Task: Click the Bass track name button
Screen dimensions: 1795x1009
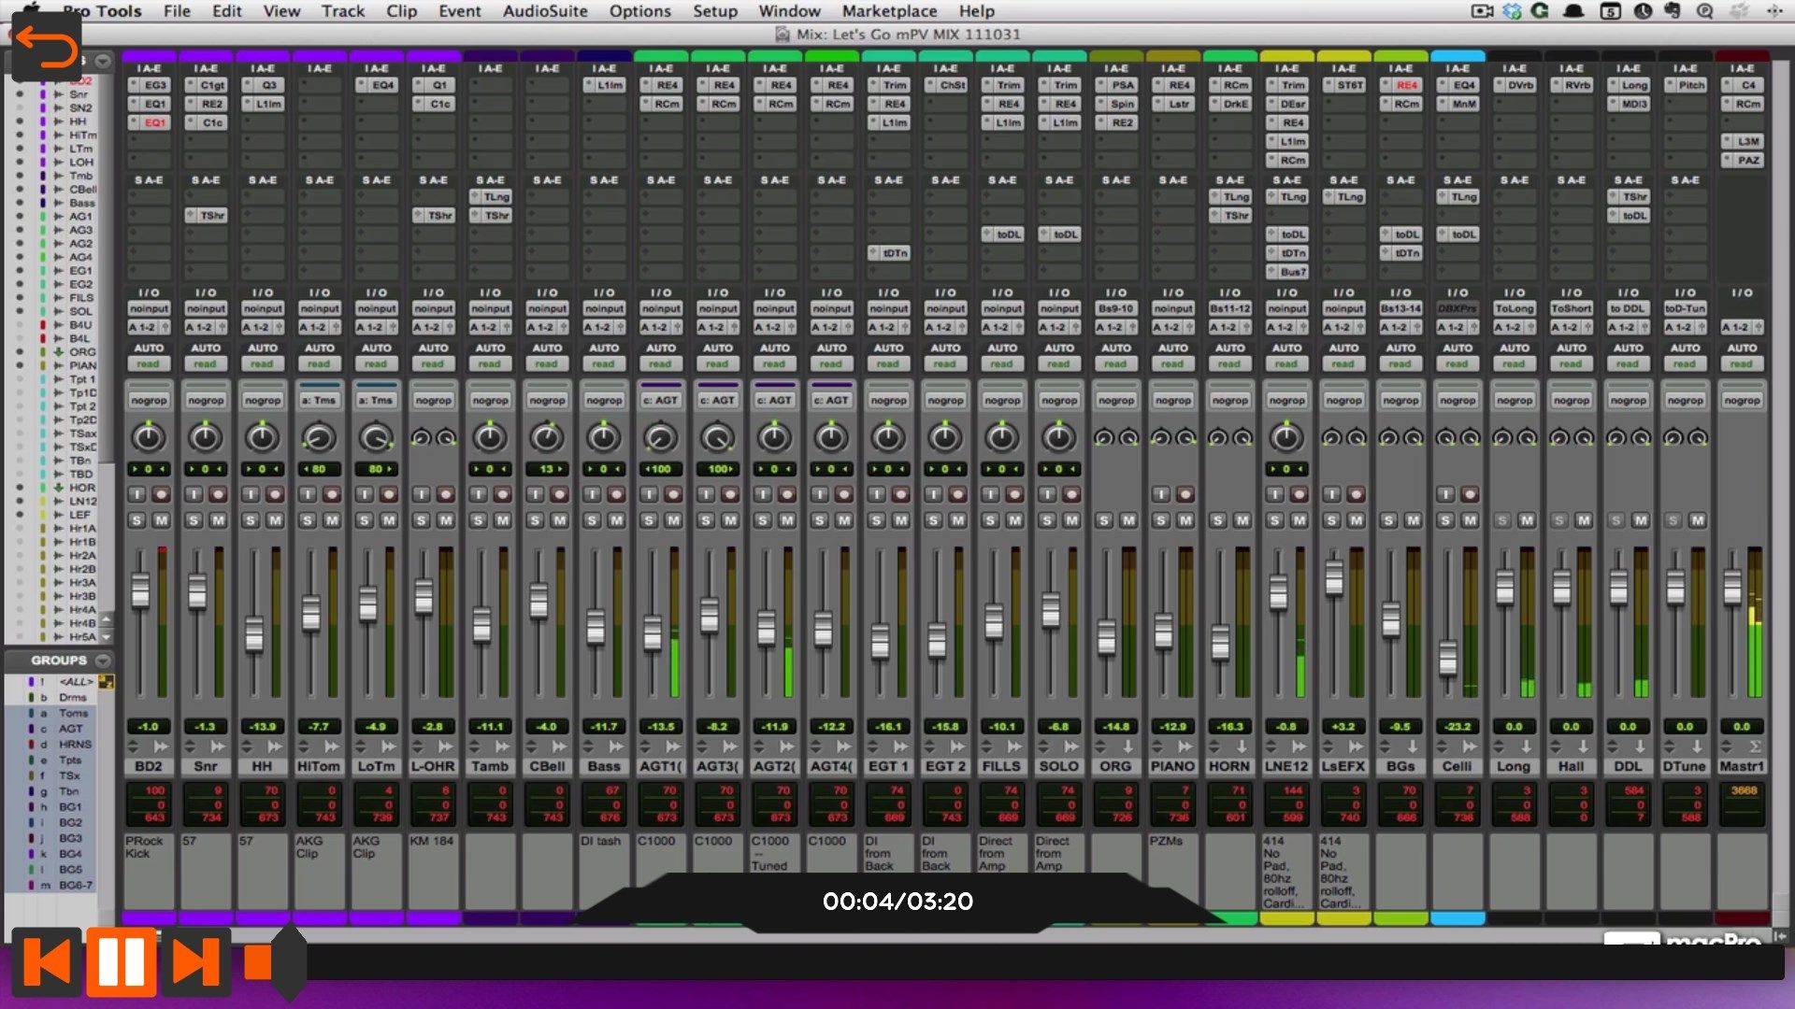Action: 604,766
